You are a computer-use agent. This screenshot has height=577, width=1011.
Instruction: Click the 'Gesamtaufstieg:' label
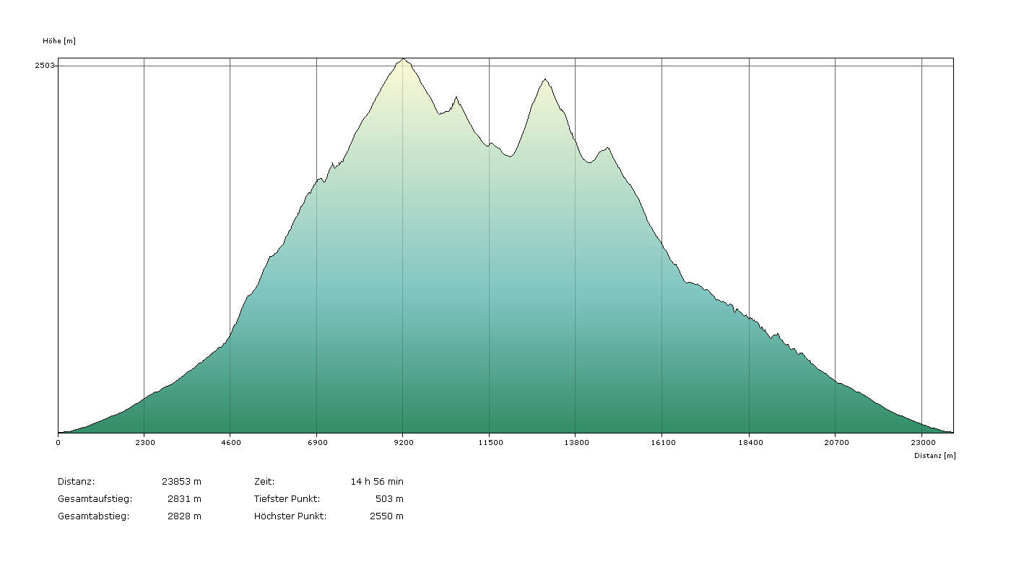pos(95,498)
